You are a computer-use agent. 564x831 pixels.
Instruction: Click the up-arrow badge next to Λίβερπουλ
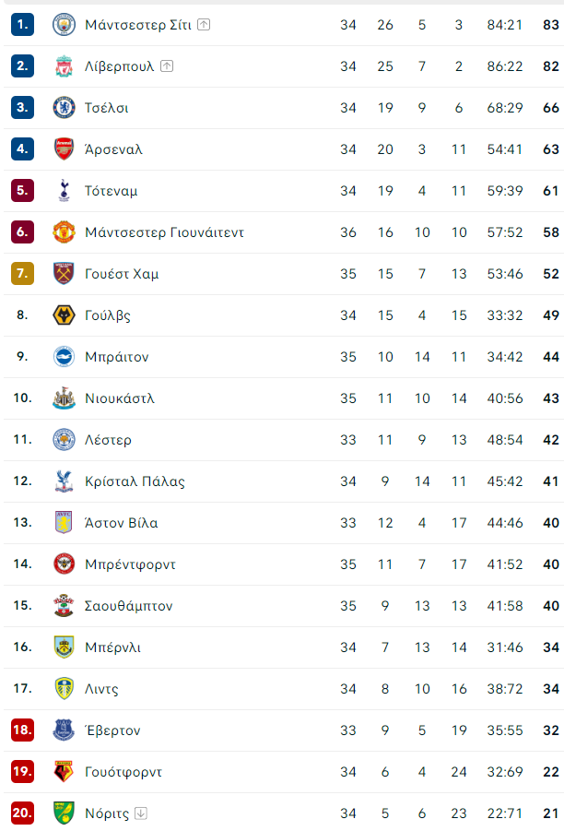click(x=167, y=65)
